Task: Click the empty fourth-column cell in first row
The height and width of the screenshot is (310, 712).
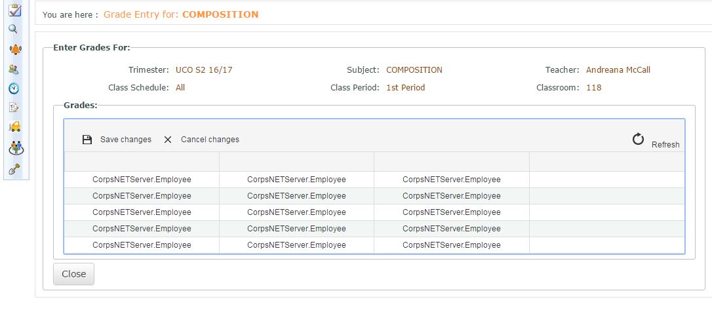Action: coord(606,179)
